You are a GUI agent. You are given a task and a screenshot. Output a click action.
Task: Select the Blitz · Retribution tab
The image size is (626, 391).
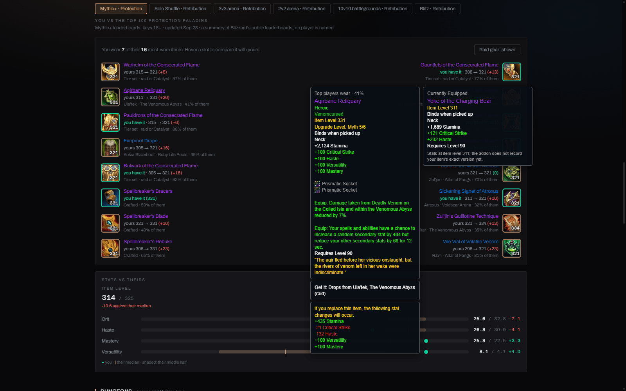(x=437, y=9)
